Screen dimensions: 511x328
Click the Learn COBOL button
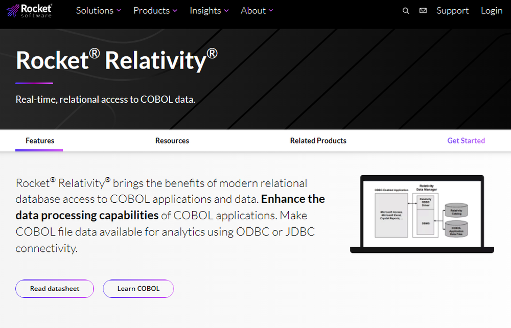point(138,289)
